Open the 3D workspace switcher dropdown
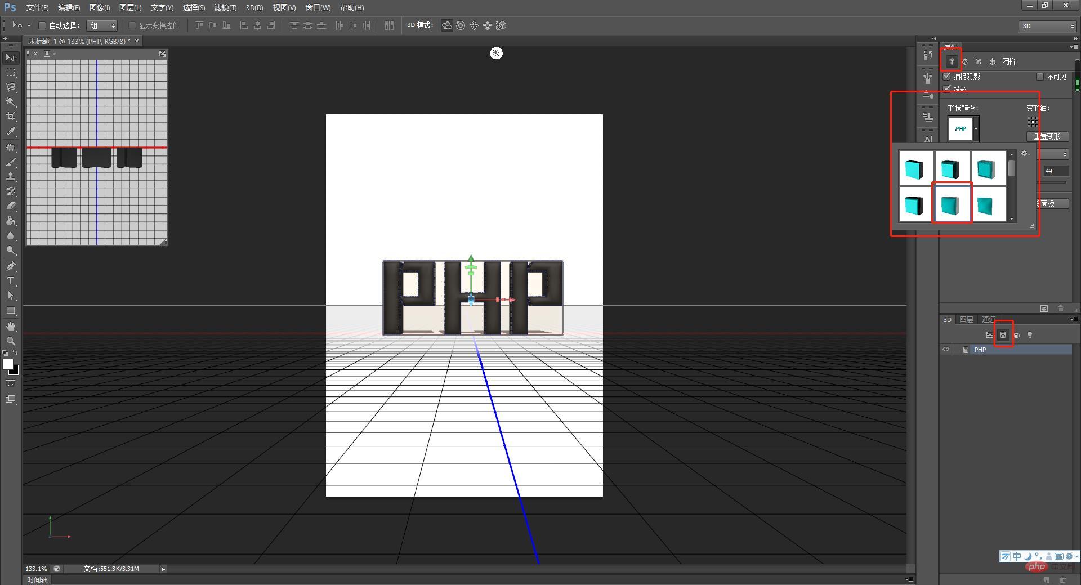Viewport: 1081px width, 585px height. click(x=1047, y=26)
